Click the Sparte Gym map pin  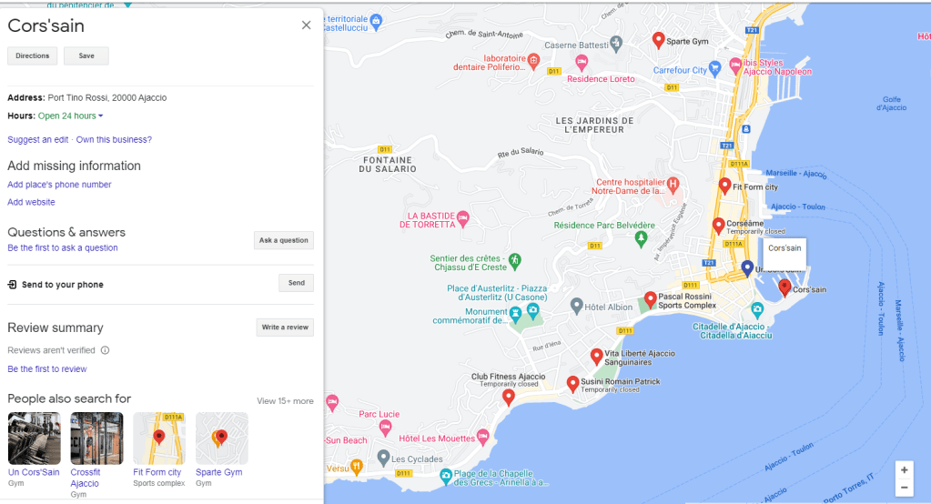pyautogui.click(x=659, y=40)
